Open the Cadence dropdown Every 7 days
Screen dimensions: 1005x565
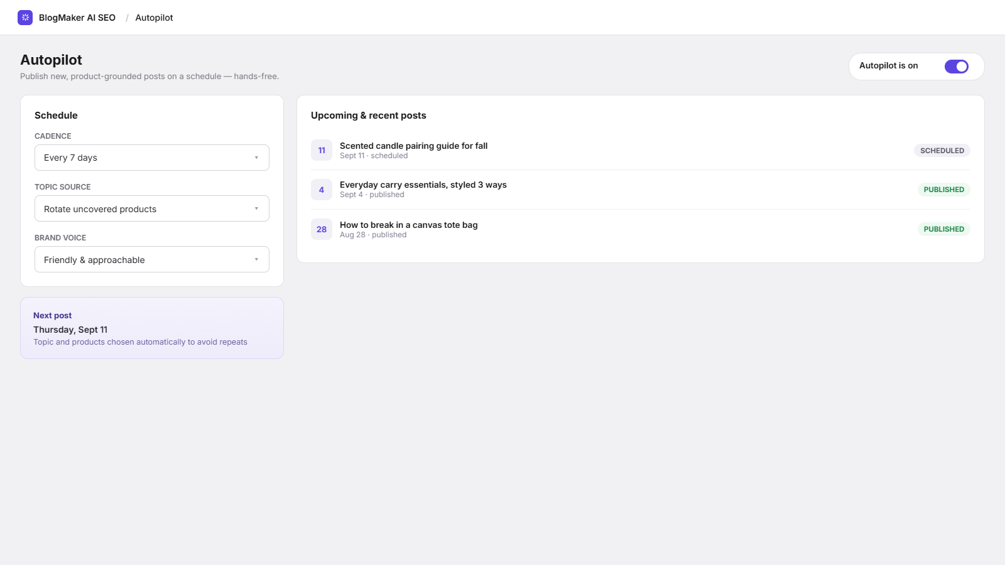tap(152, 158)
